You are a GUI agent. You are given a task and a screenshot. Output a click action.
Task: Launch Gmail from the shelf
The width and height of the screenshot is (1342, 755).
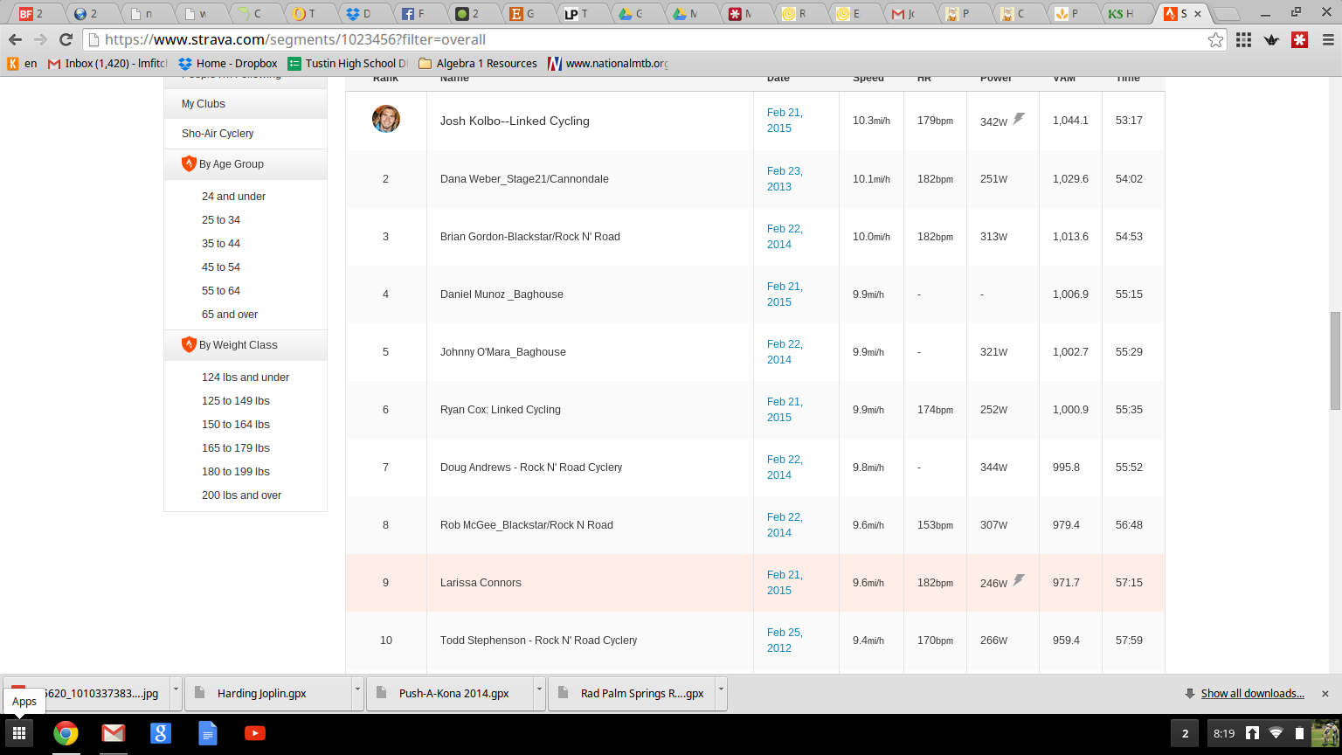coord(113,733)
